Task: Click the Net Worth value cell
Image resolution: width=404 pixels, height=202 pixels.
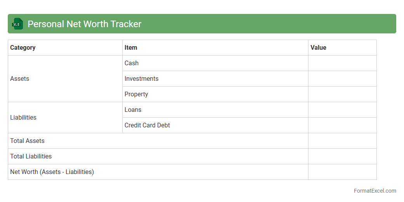Action: [342, 172]
